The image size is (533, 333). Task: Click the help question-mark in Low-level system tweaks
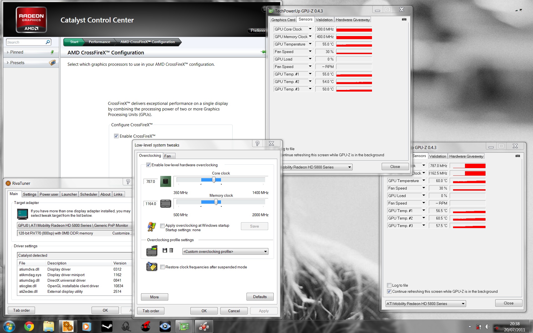coord(257,143)
